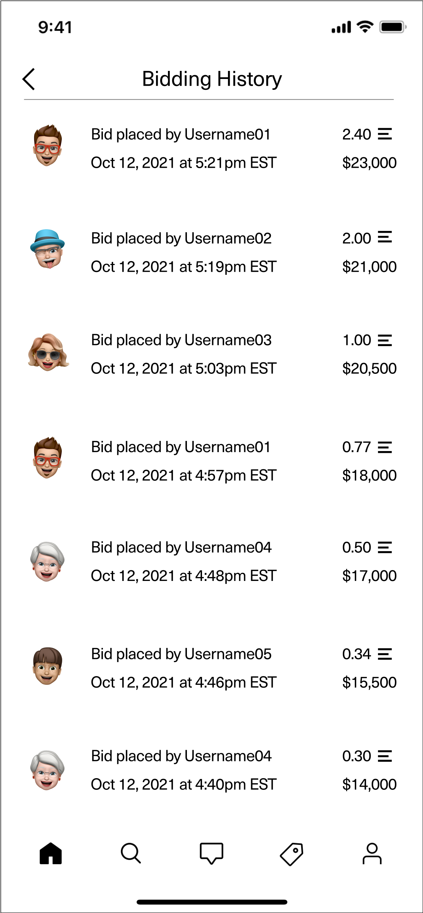The width and height of the screenshot is (423, 913).
Task: Select the $17,000 bid amount
Action: pos(369,576)
